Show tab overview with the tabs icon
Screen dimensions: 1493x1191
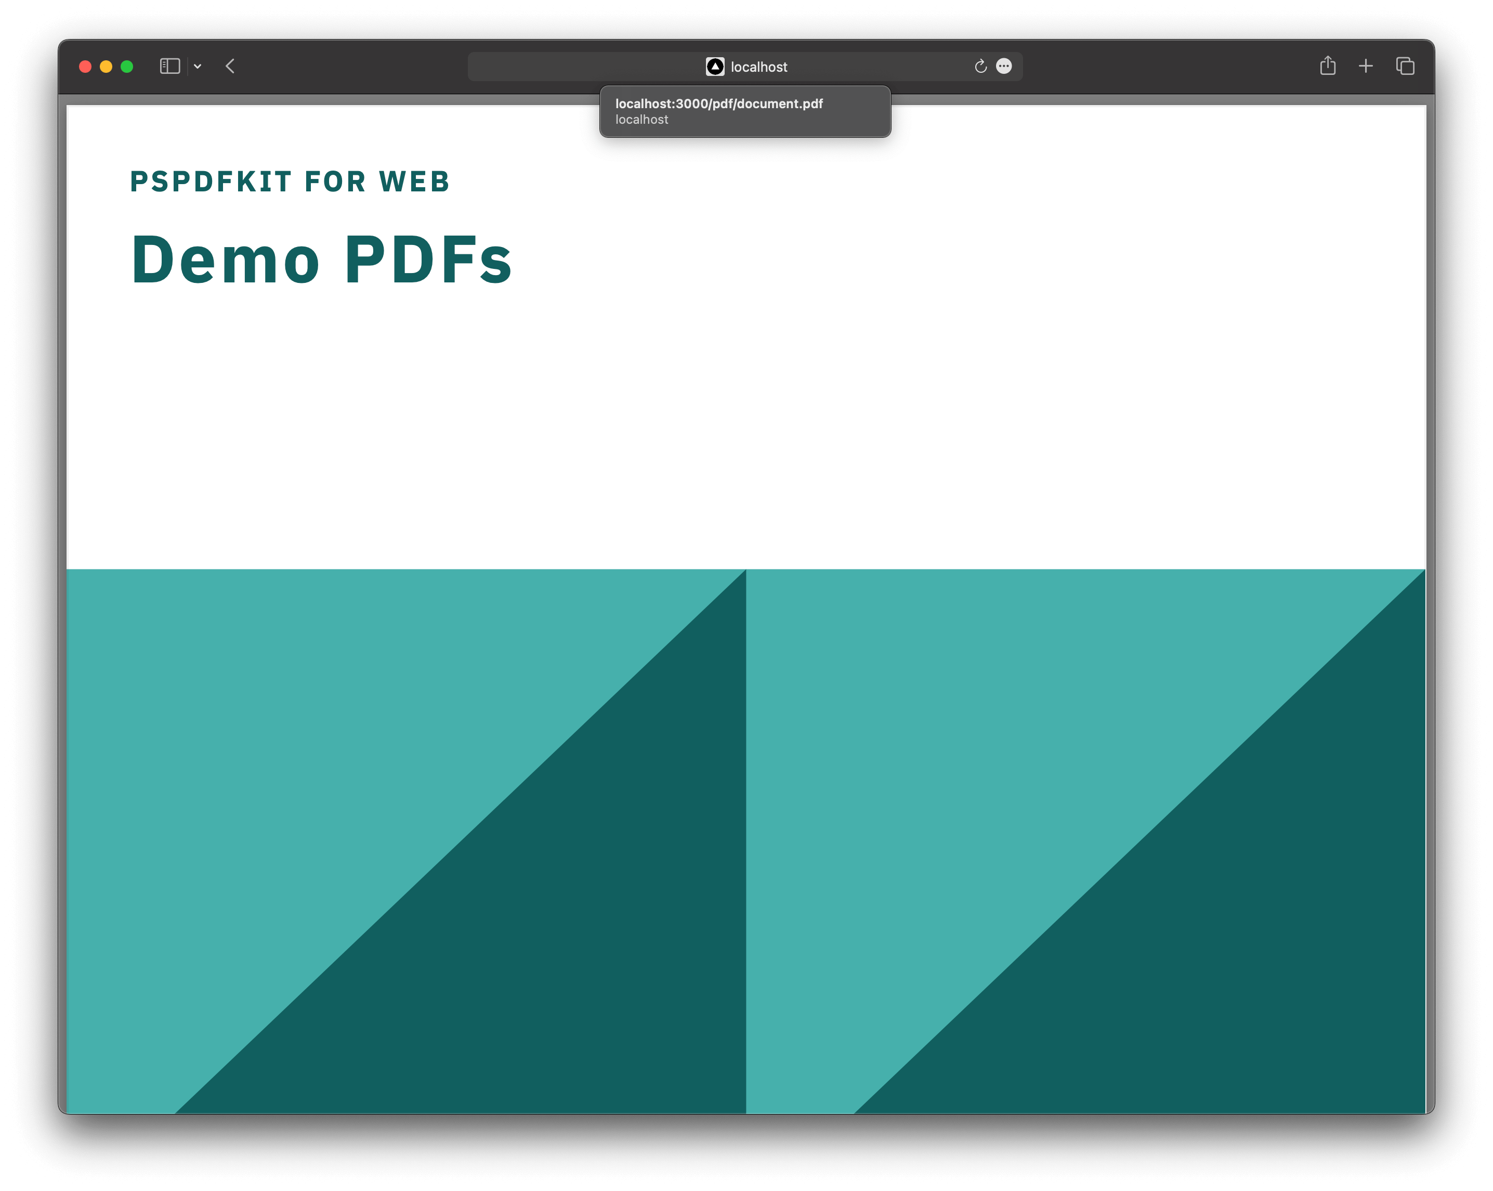pyautogui.click(x=1405, y=66)
